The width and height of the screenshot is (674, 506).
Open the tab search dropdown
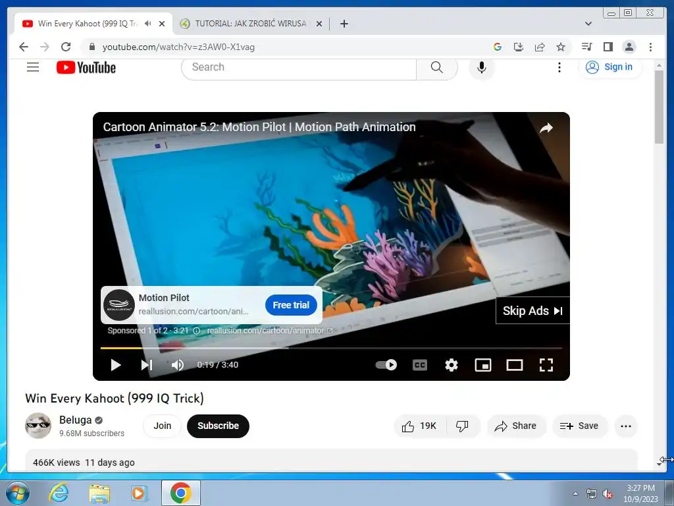pyautogui.click(x=588, y=24)
